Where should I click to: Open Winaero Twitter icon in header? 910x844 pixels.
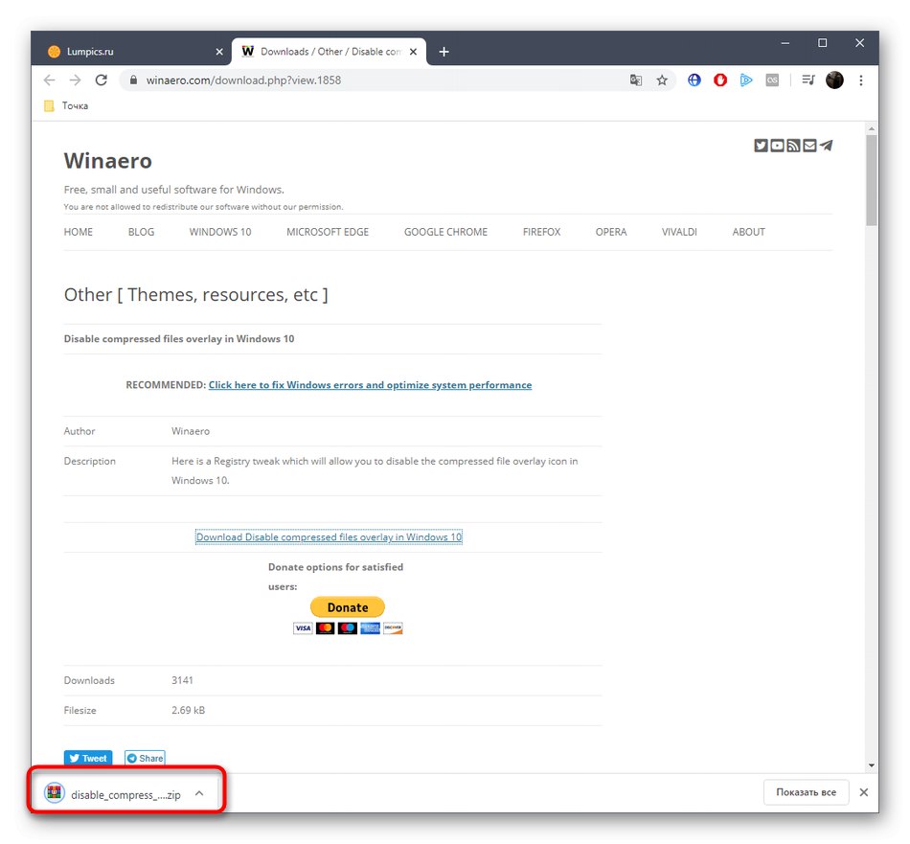pyautogui.click(x=761, y=145)
